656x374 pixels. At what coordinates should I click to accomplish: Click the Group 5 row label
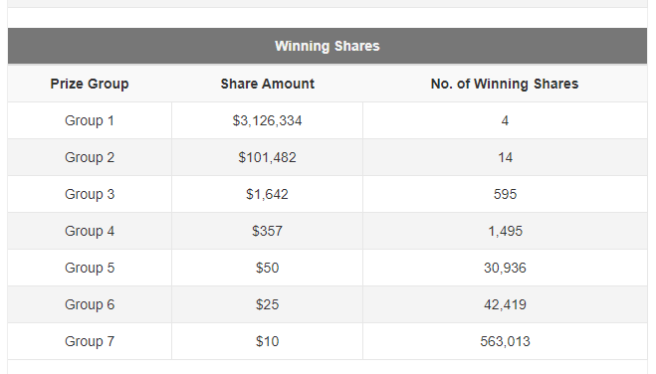[x=90, y=268]
